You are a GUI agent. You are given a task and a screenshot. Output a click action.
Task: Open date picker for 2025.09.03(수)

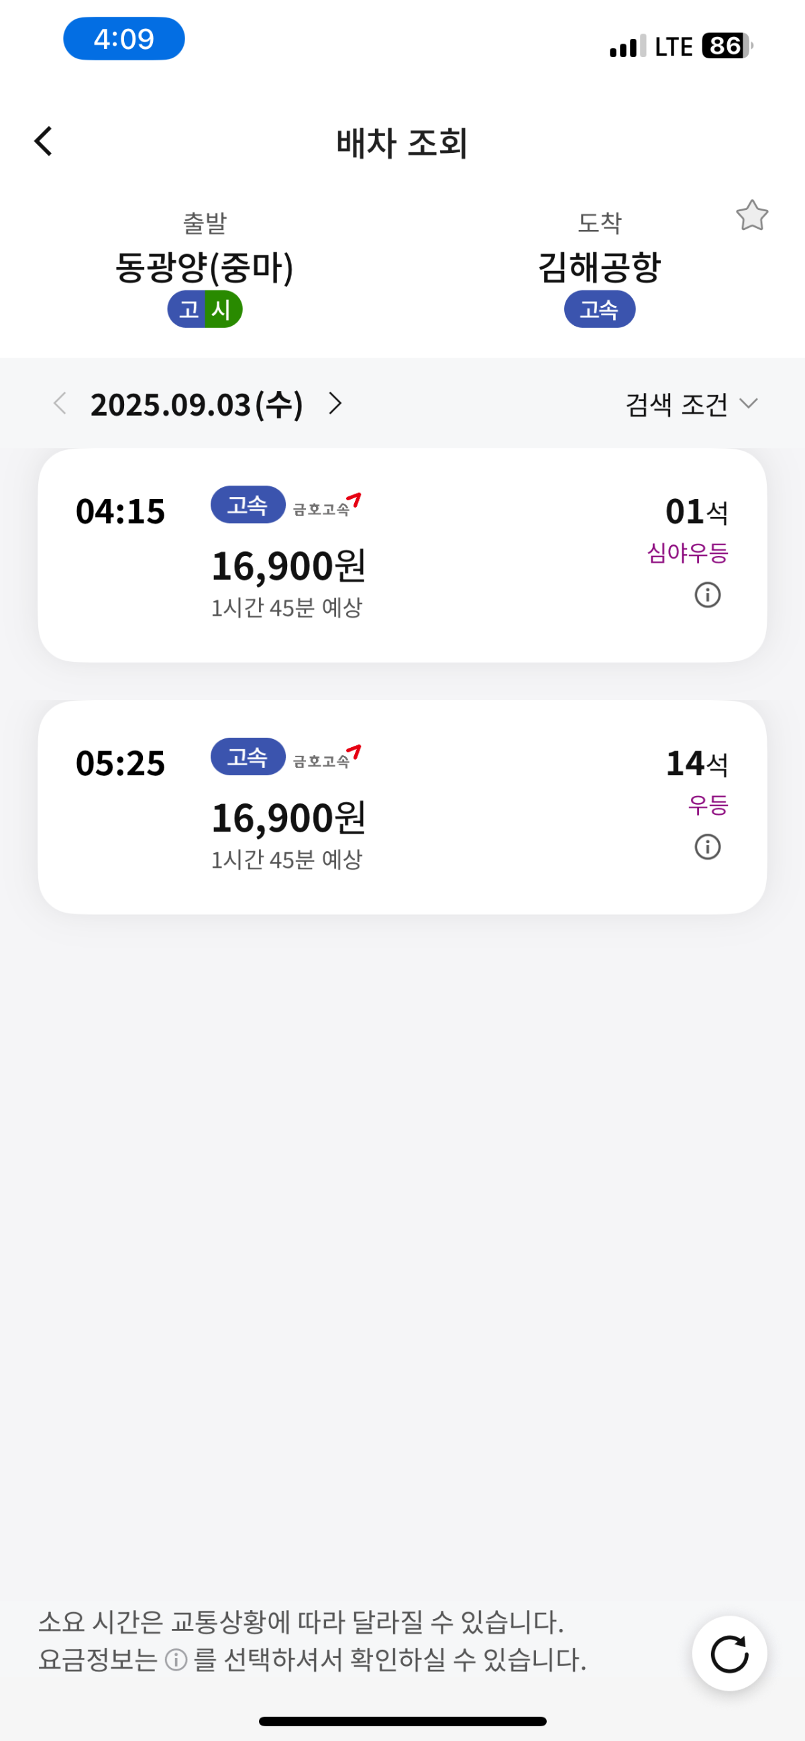point(197,404)
